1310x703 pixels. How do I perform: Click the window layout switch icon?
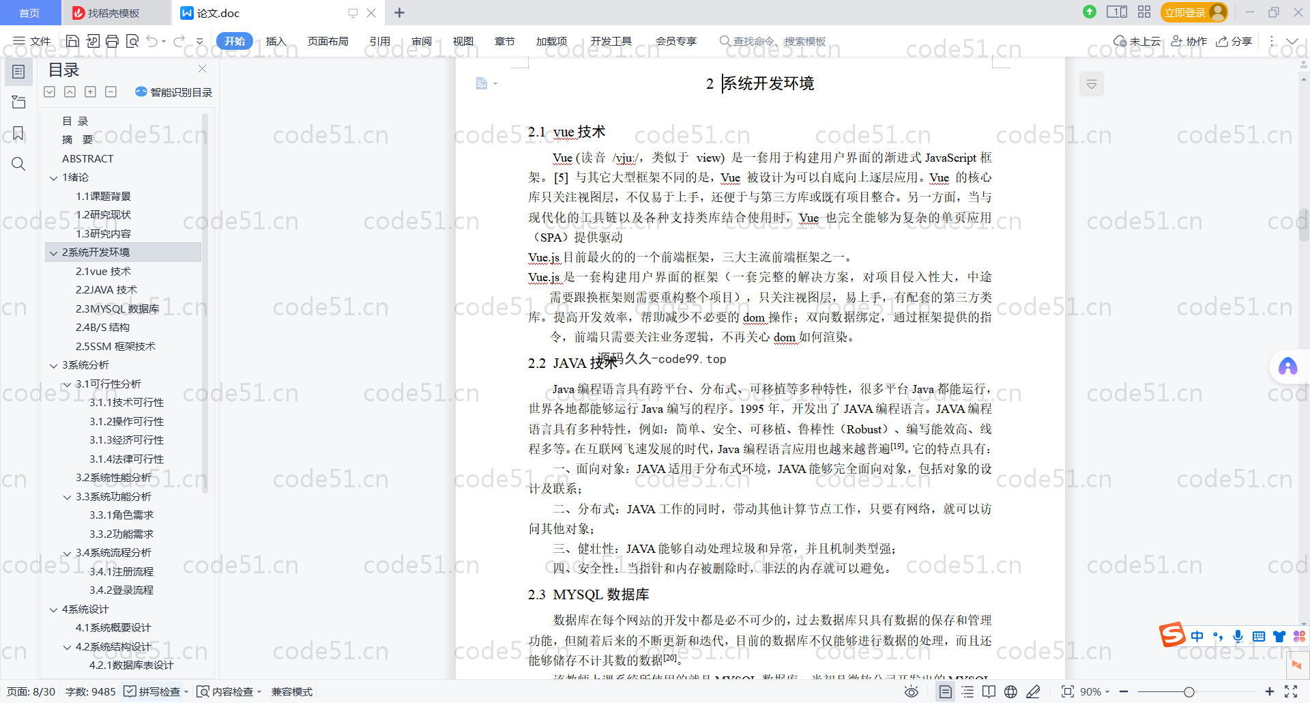tap(1117, 12)
